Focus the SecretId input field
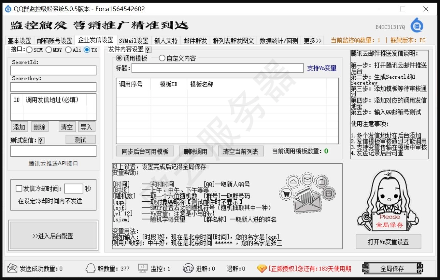Image resolution: width=440 pixels, height=280 pixels. click(x=53, y=71)
